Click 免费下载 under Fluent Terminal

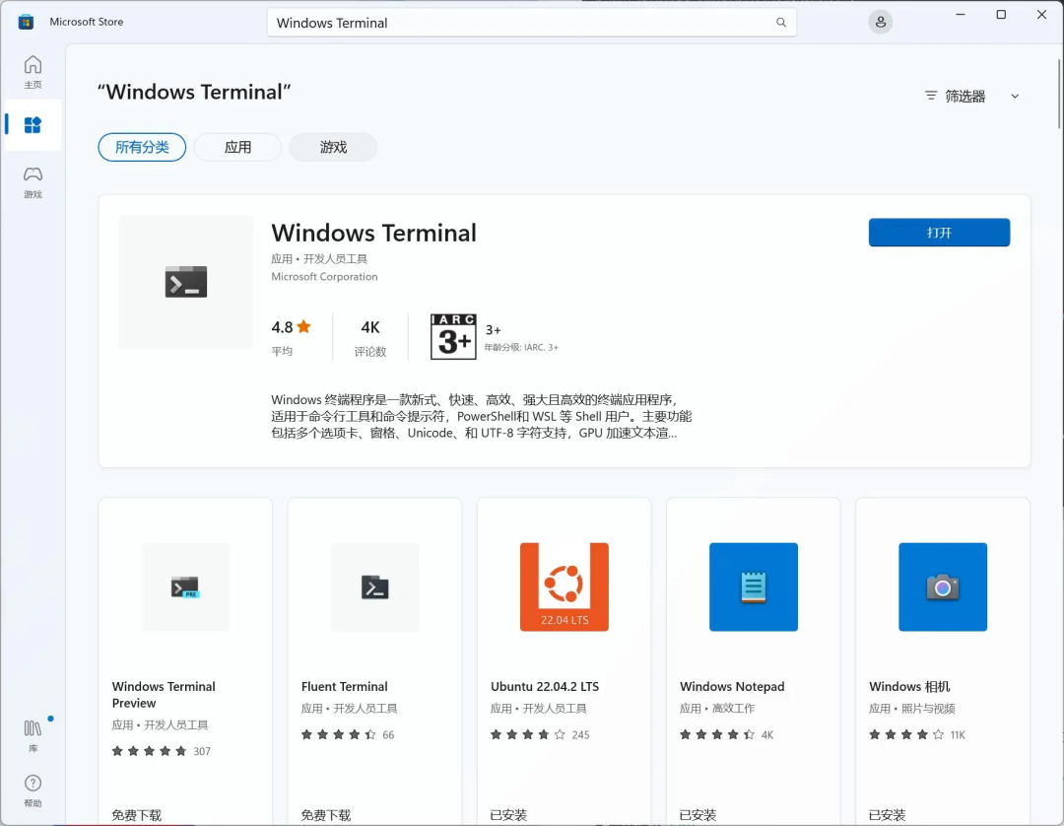(x=326, y=815)
